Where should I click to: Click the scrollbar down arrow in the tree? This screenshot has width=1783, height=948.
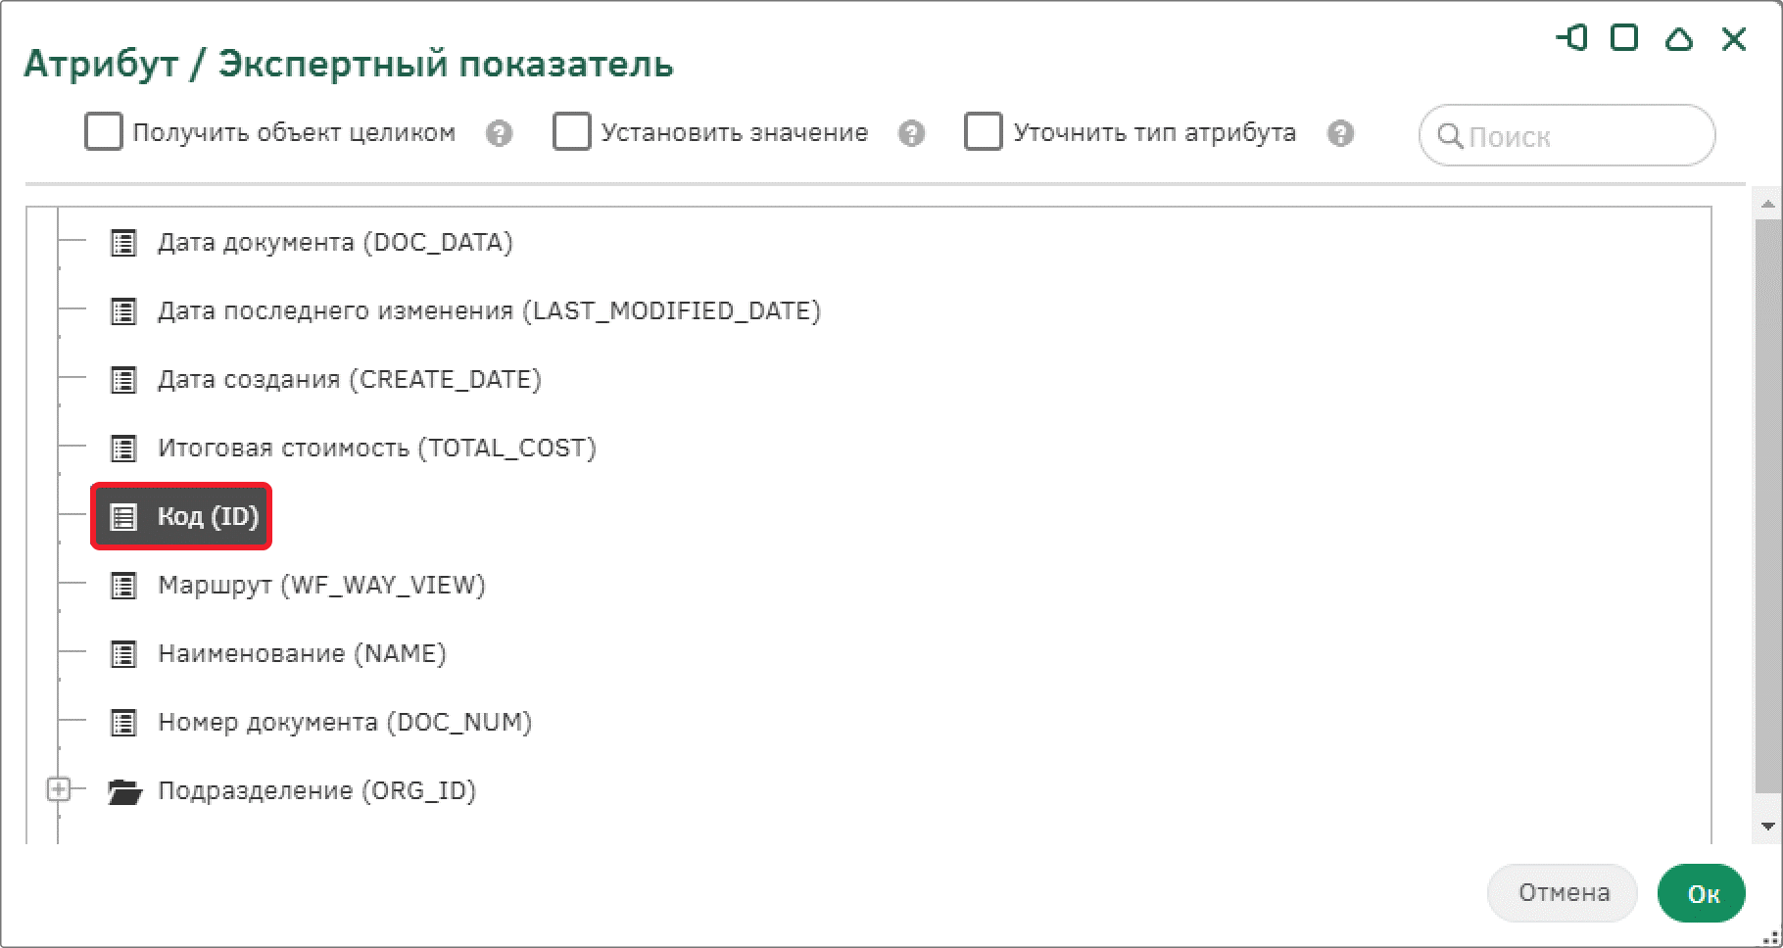tap(1768, 827)
